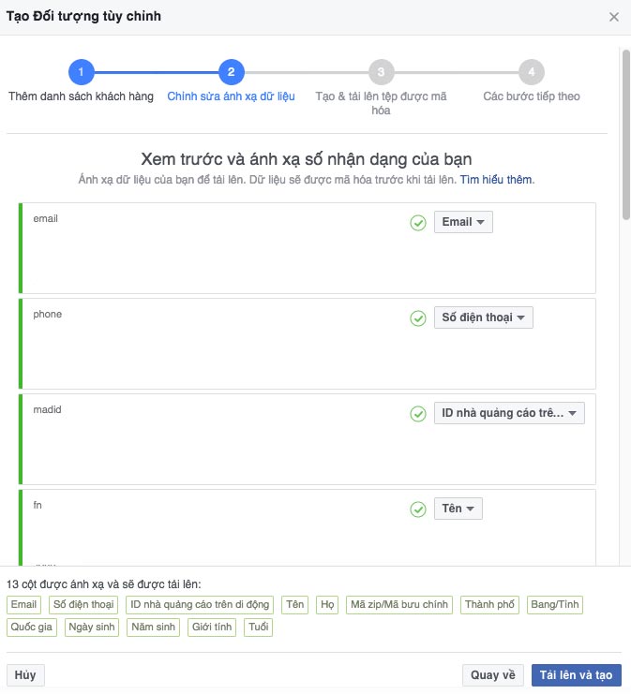631x694 pixels.
Task: Select step 1 circle in progress bar
Action: pos(81,72)
